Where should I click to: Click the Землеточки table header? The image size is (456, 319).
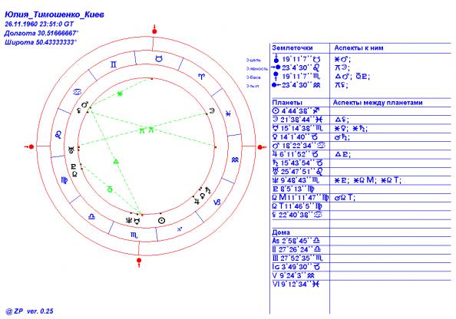pyautogui.click(x=292, y=48)
